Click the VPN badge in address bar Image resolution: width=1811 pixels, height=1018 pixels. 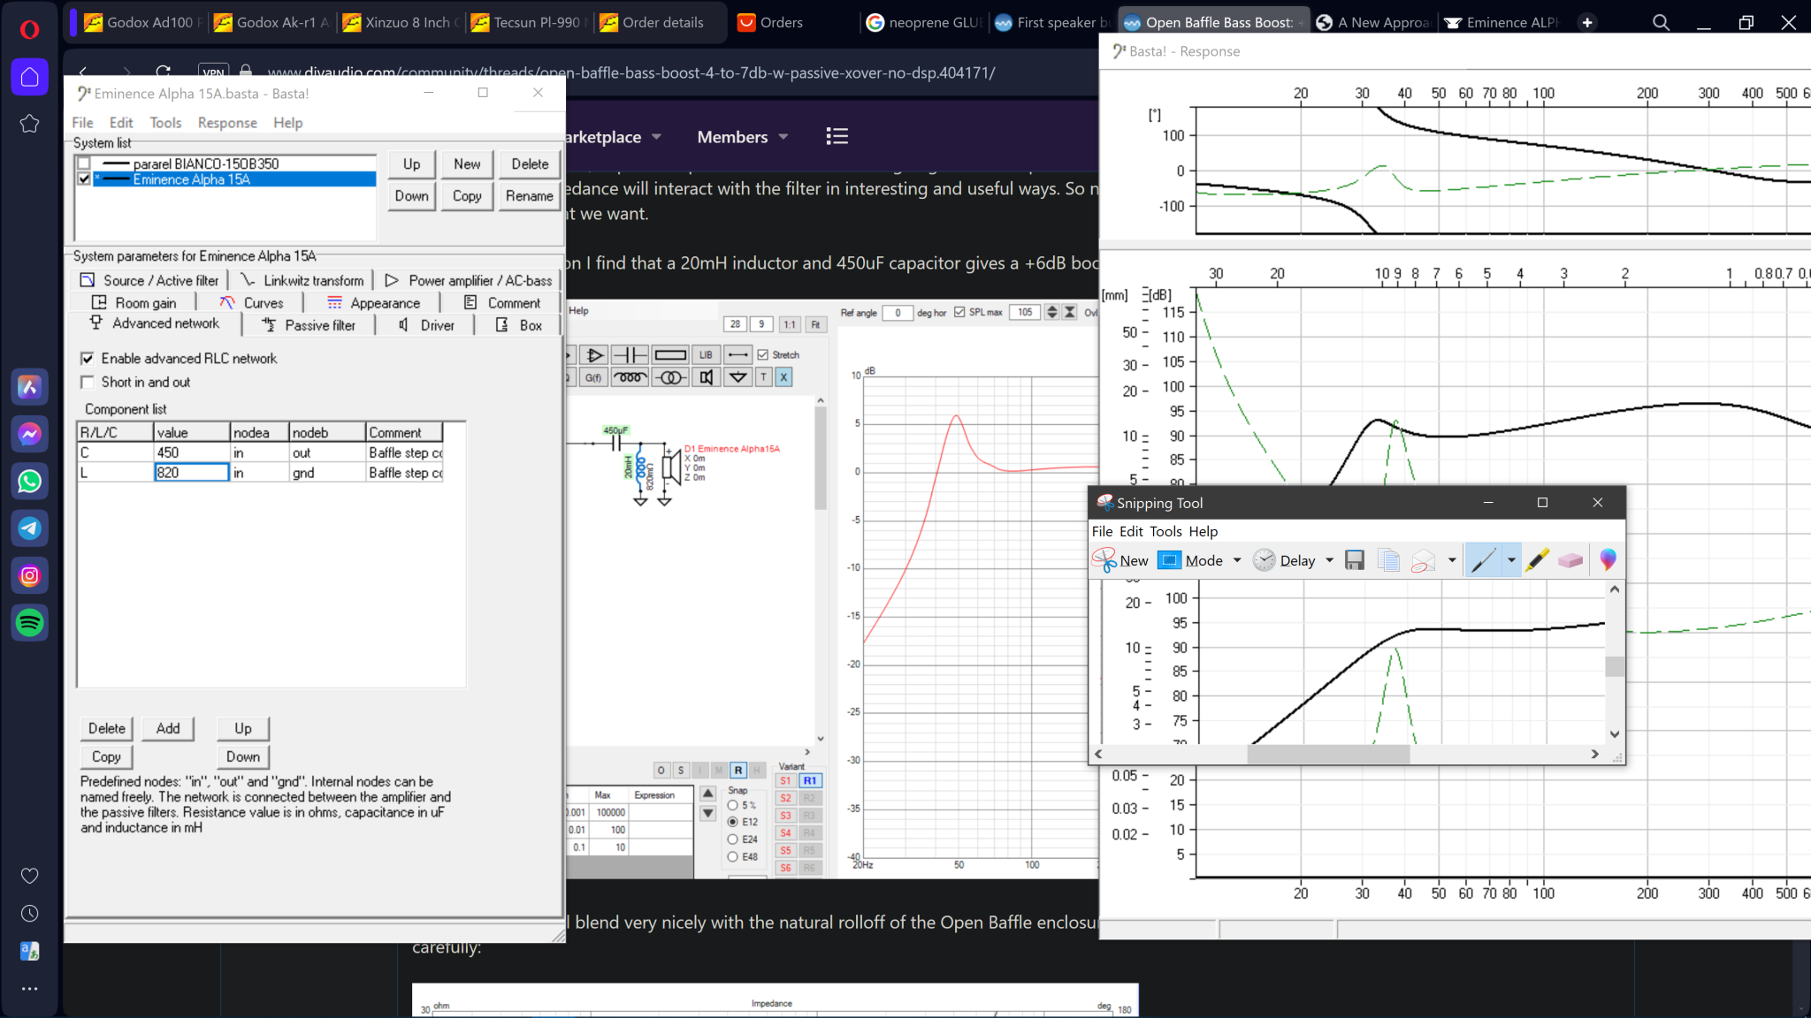(213, 72)
